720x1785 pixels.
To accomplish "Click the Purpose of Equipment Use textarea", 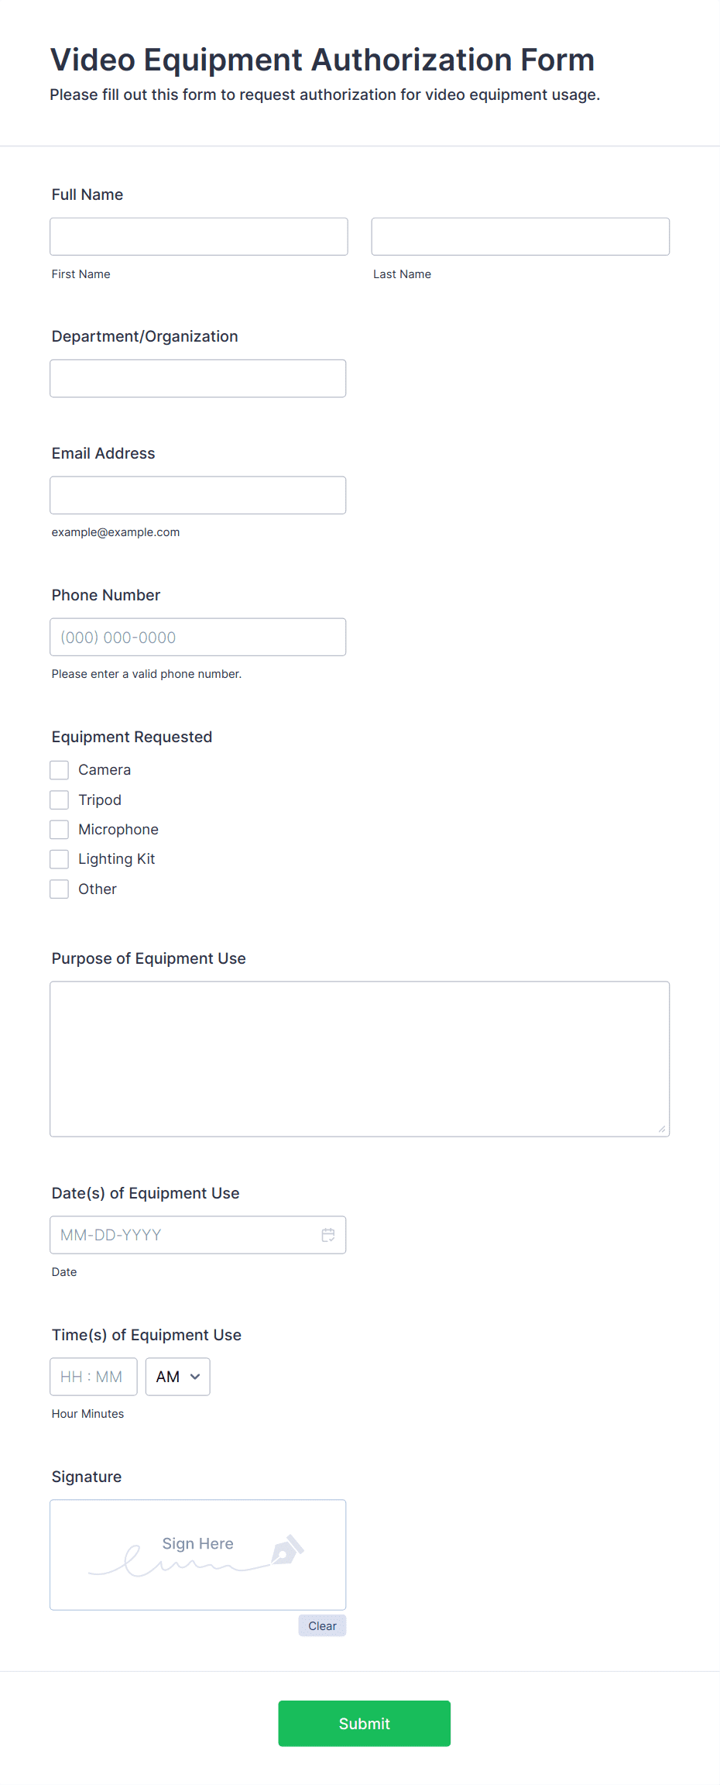I will (x=360, y=1059).
